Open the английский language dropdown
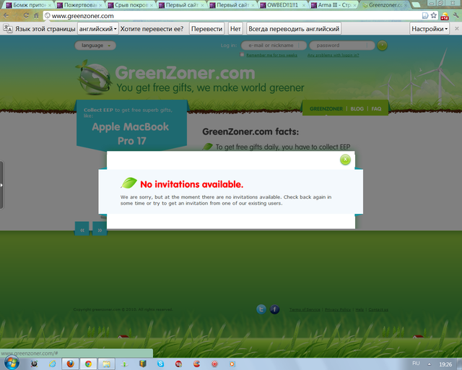The image size is (462, 370). click(x=98, y=29)
